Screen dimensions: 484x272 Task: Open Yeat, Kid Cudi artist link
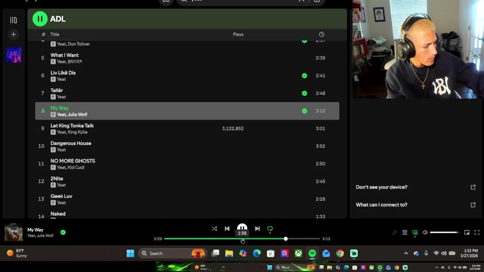[x=70, y=167]
